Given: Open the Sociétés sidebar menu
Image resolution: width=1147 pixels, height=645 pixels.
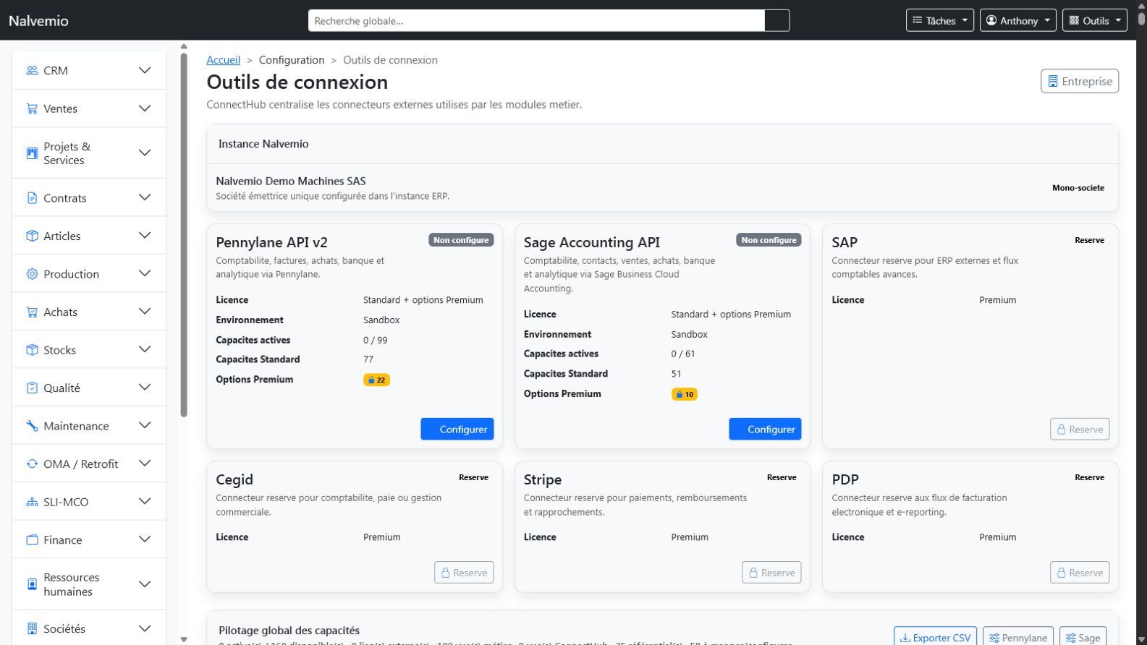Looking at the screenshot, I should (x=89, y=628).
